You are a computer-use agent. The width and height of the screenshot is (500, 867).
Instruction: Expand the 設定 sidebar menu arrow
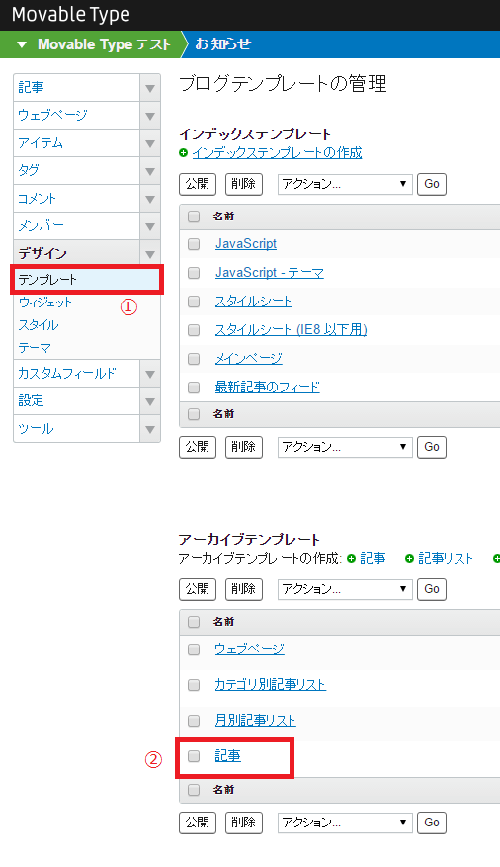coord(150,401)
